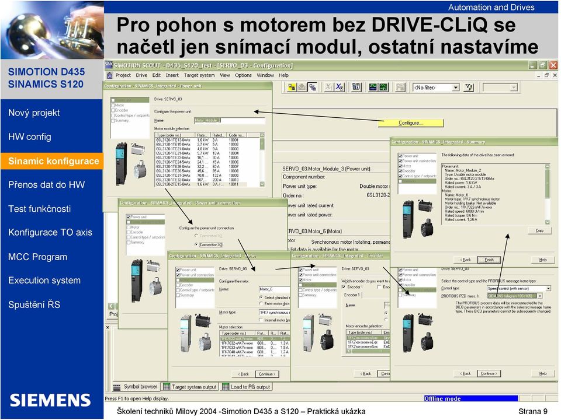
Task: Open the disabled dropdown right of filter
Action: click(514, 87)
